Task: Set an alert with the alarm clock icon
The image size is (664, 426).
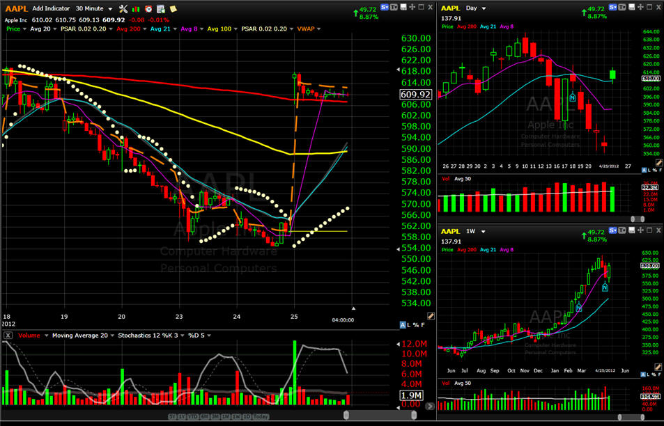Action: point(148,8)
